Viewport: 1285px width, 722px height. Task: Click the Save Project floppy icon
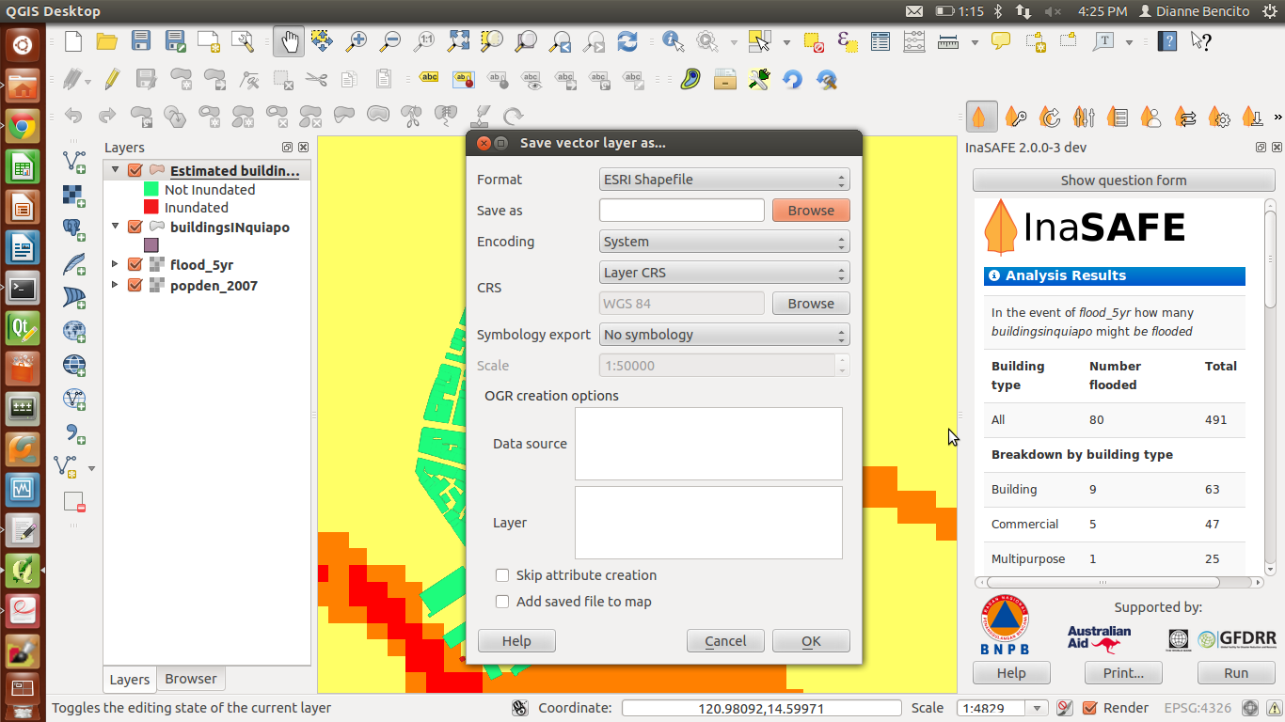click(141, 41)
